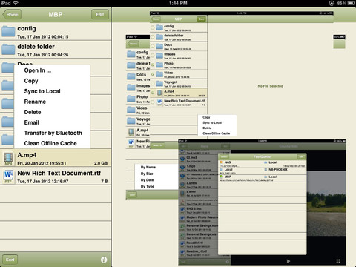The image size is (356, 267).
Task: Choose Open In ... from the context menu
Action: (x=38, y=70)
